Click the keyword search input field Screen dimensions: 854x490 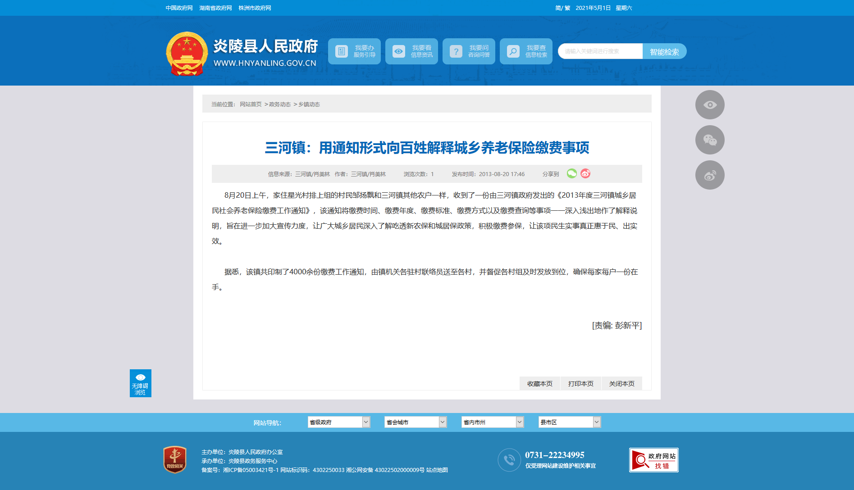[600, 51]
